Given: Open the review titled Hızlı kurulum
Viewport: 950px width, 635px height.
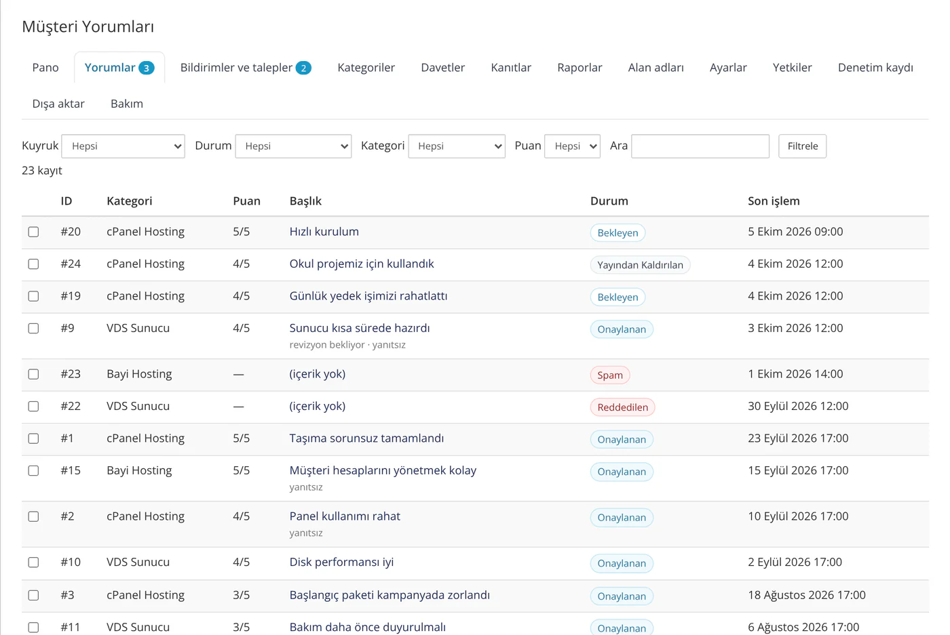Looking at the screenshot, I should (324, 232).
